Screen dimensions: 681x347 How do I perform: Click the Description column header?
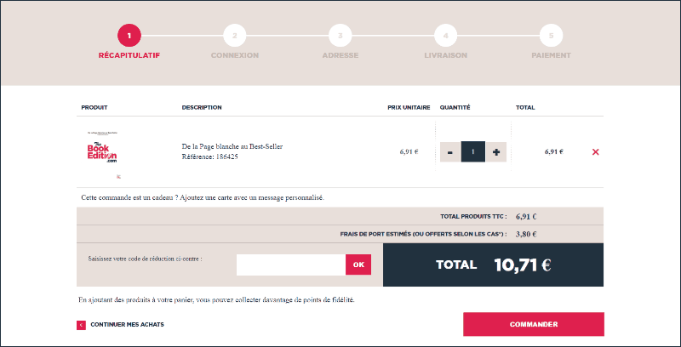(202, 107)
